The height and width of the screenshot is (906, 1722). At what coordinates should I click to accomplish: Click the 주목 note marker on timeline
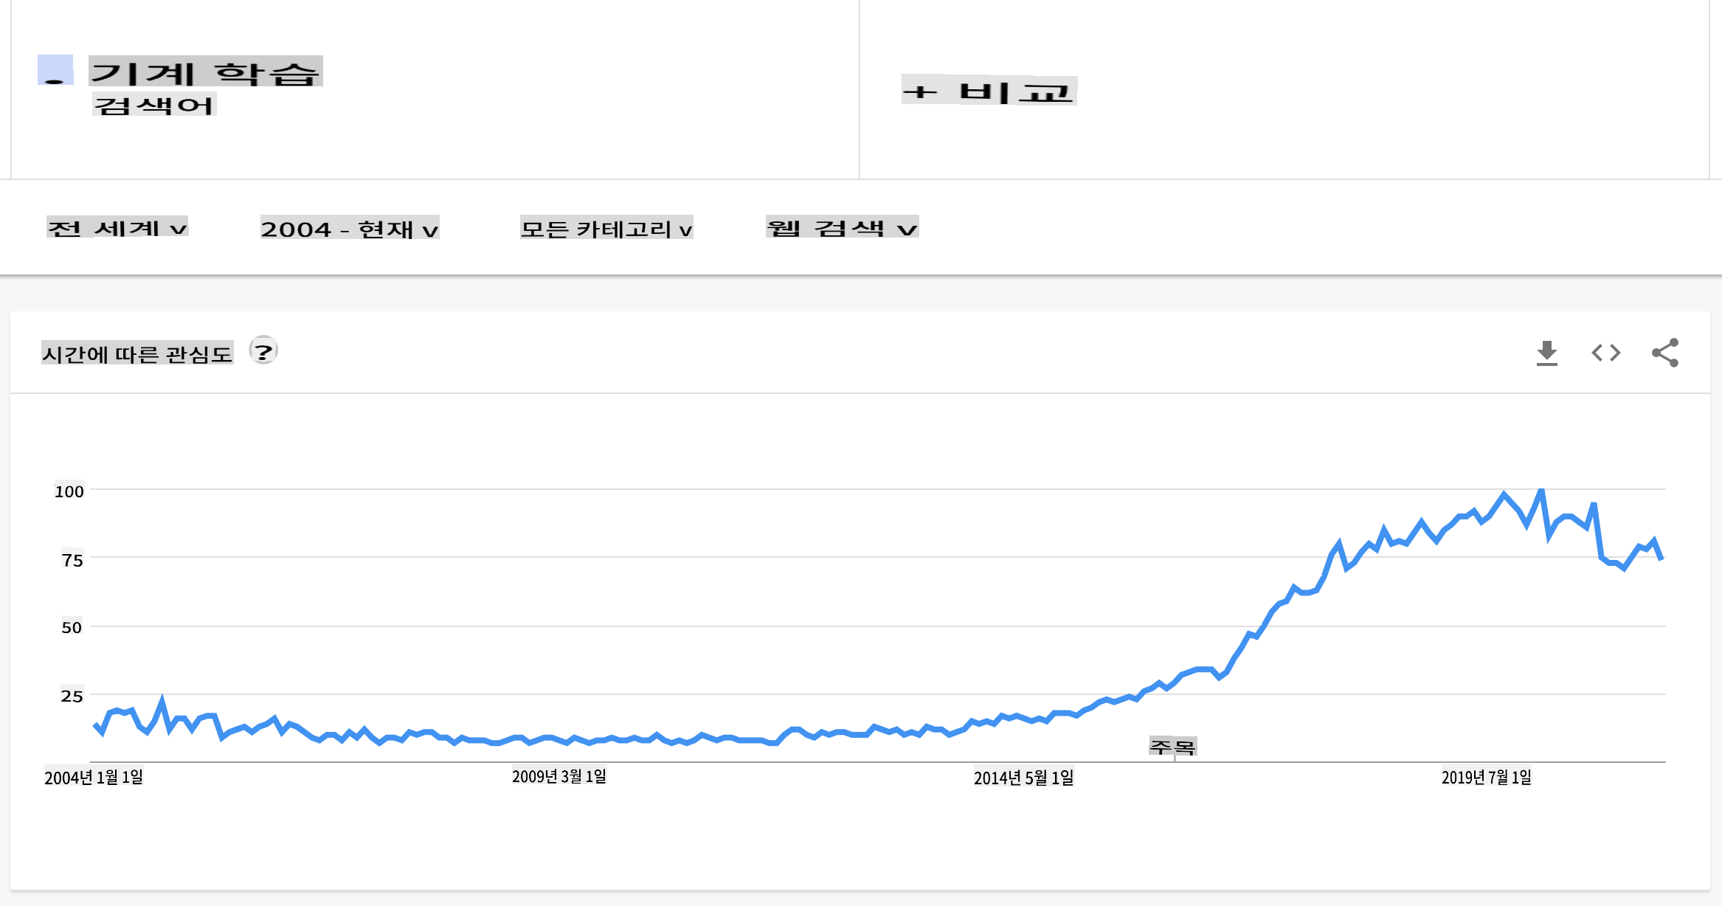coord(1172,747)
